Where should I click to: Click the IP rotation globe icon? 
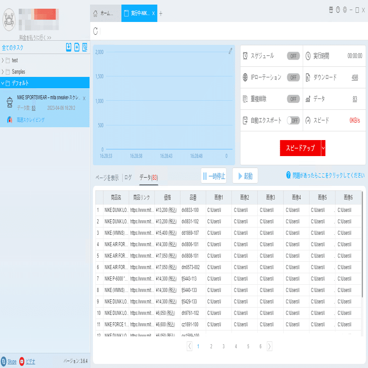click(245, 77)
